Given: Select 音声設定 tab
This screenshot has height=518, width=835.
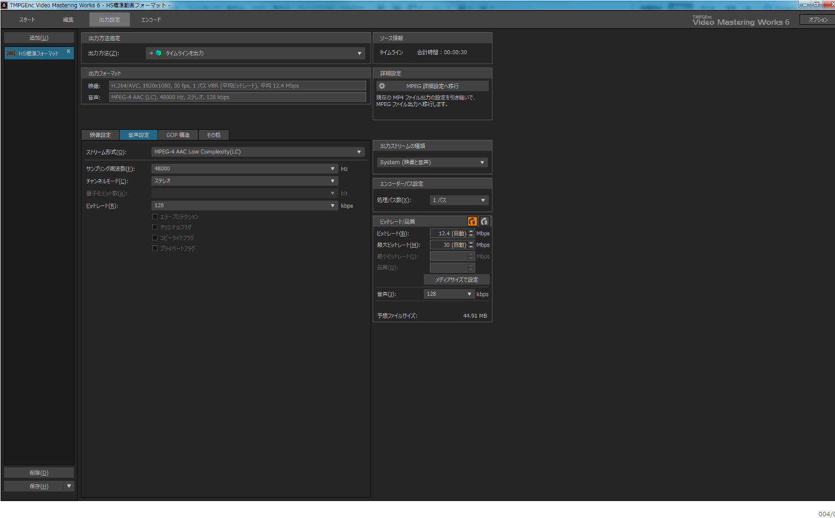Looking at the screenshot, I should point(139,135).
